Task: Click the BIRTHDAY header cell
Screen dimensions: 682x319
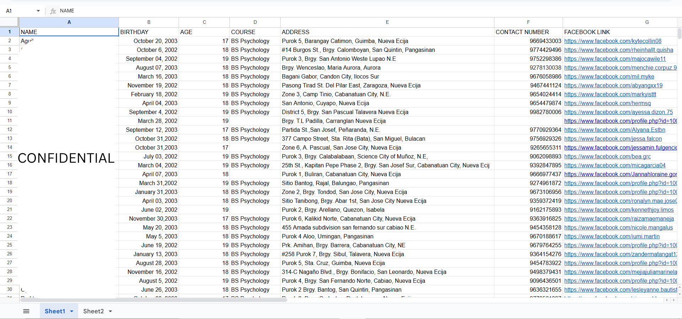Action: click(x=149, y=32)
